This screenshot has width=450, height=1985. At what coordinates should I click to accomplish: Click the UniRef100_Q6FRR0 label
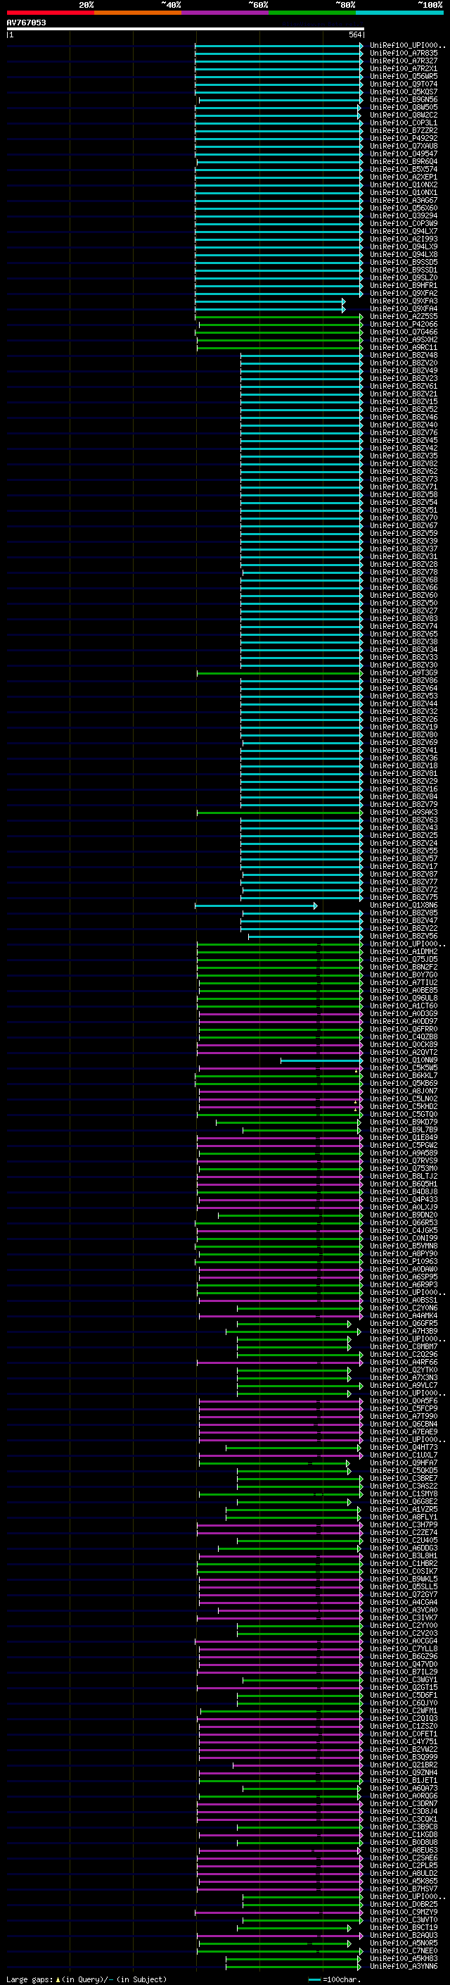pyautogui.click(x=403, y=1029)
